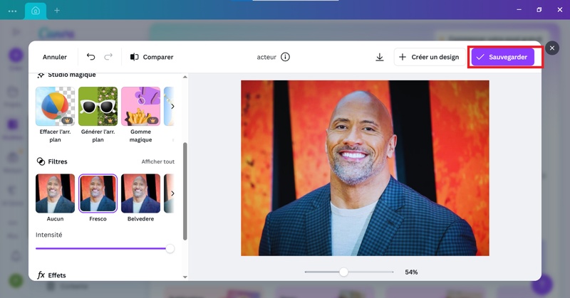The width and height of the screenshot is (570, 298).
Task: Download the image with the download icon
Action: (380, 57)
